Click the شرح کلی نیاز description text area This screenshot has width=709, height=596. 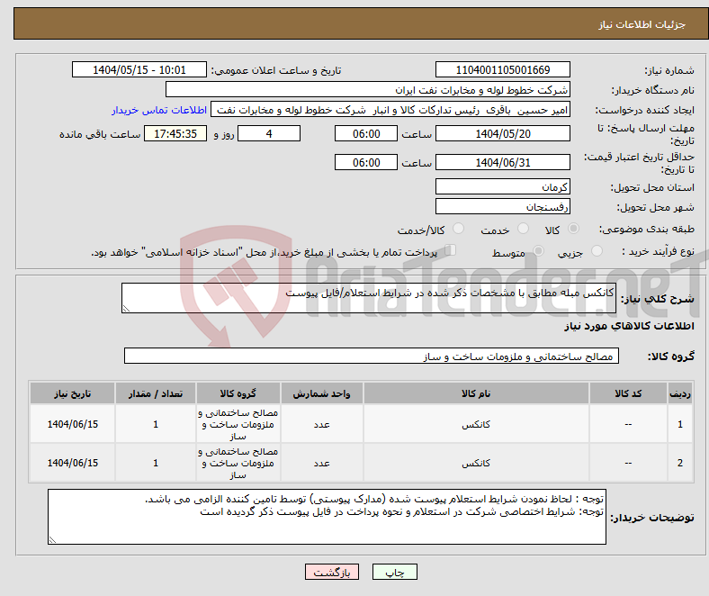tap(369, 298)
